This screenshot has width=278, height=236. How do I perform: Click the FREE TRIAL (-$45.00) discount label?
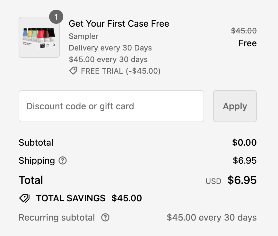pos(121,71)
